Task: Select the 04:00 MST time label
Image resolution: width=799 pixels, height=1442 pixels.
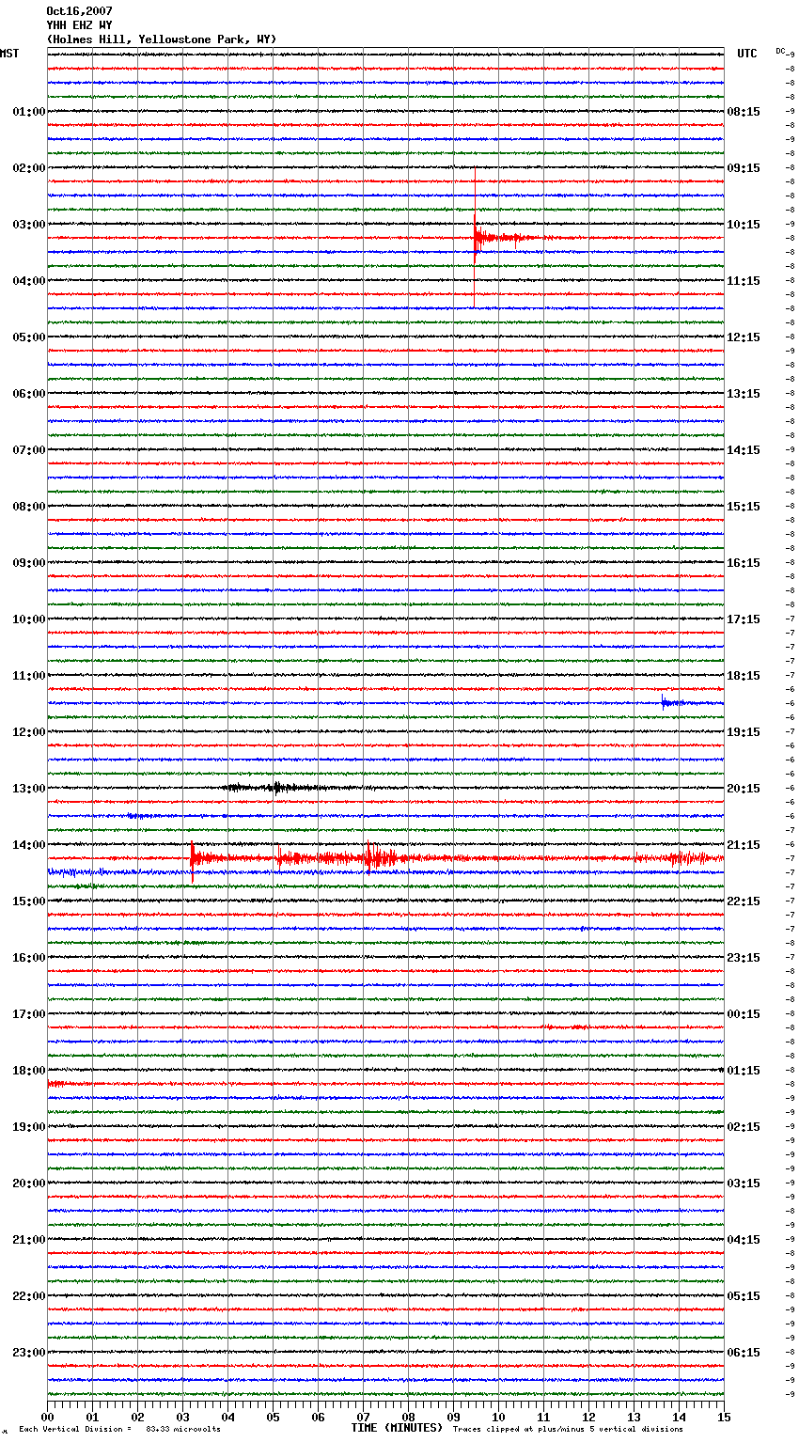Action: 28,281
